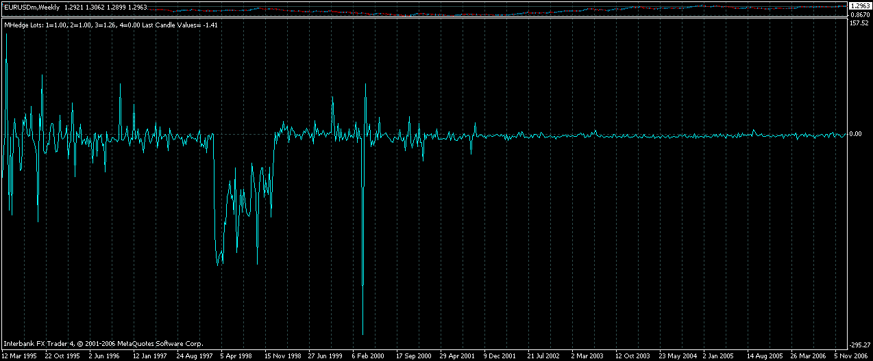Click the 9 Dec 2001 date label
Viewport: 873px width, 361px height.
click(x=500, y=356)
